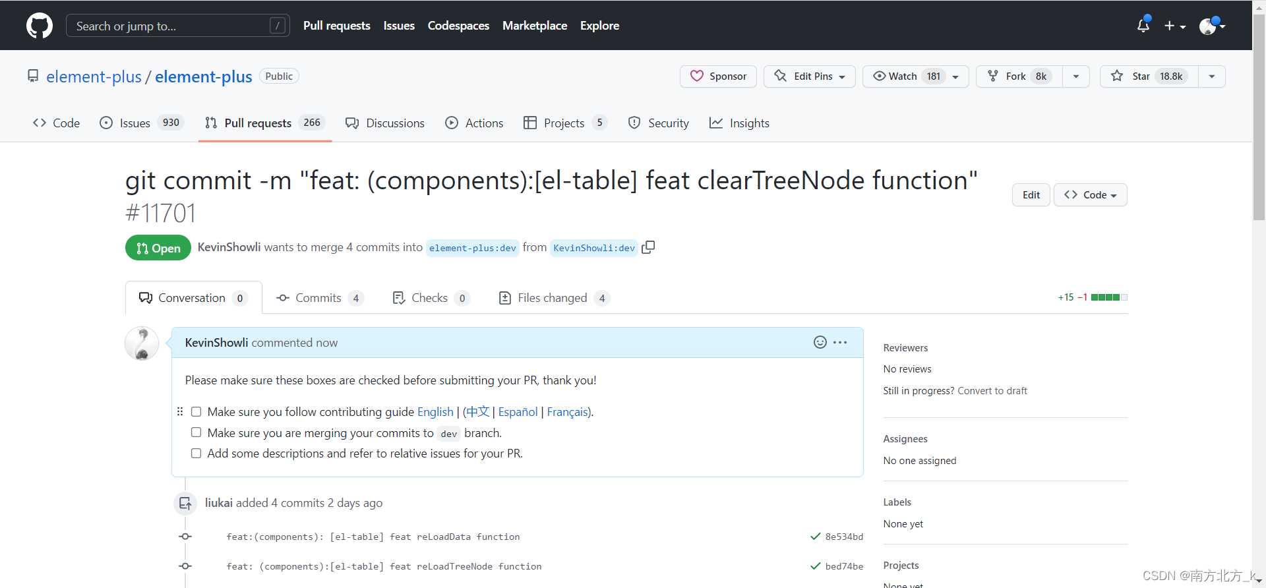Open the English contributing guide link
This screenshot has height=588, width=1266.
pos(435,412)
